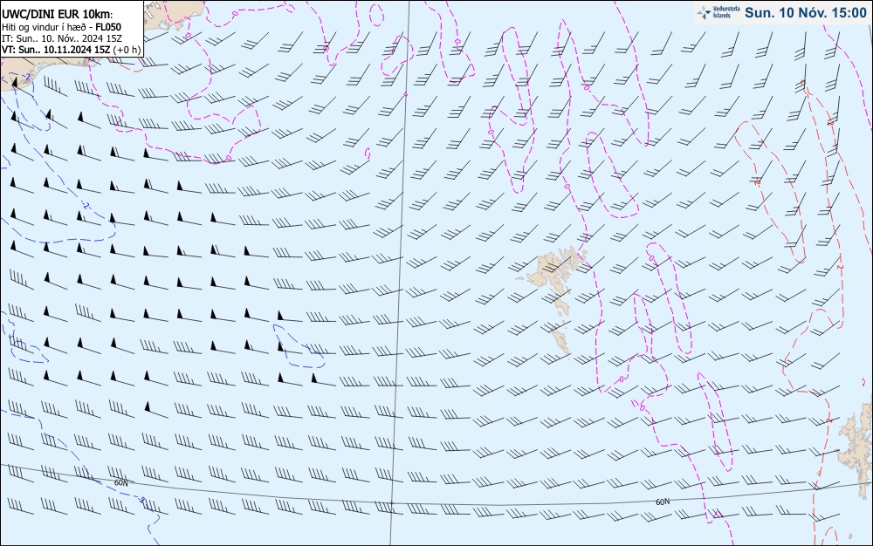Select the "UWC/DINI EUR 10km:" title text
Image resolution: width=873 pixels, height=546 pixels.
click(x=58, y=15)
